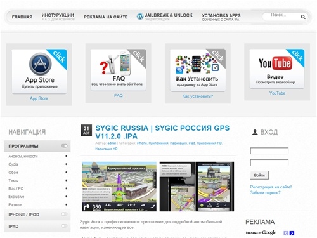The image size is (317, 238).
Task: Click the login username field
Action: click(269, 150)
